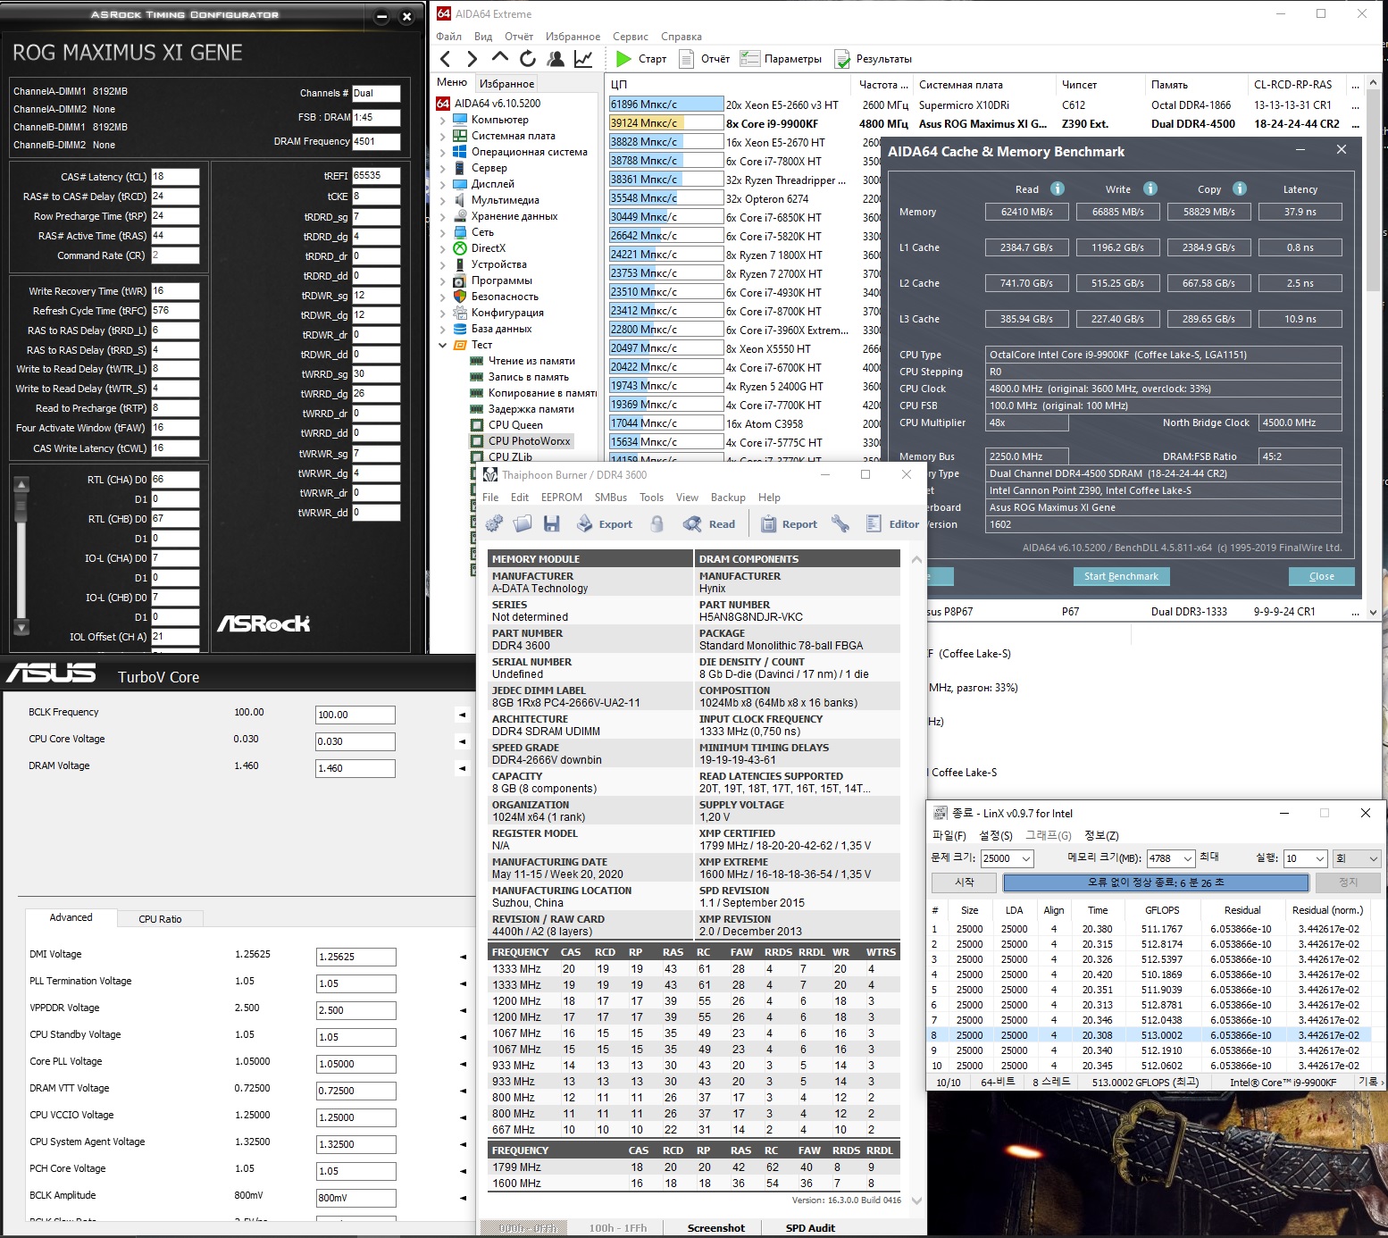Expand the Компьютер node in AIDA64 tree
Viewport: 1388px width, 1238px height.
(443, 120)
